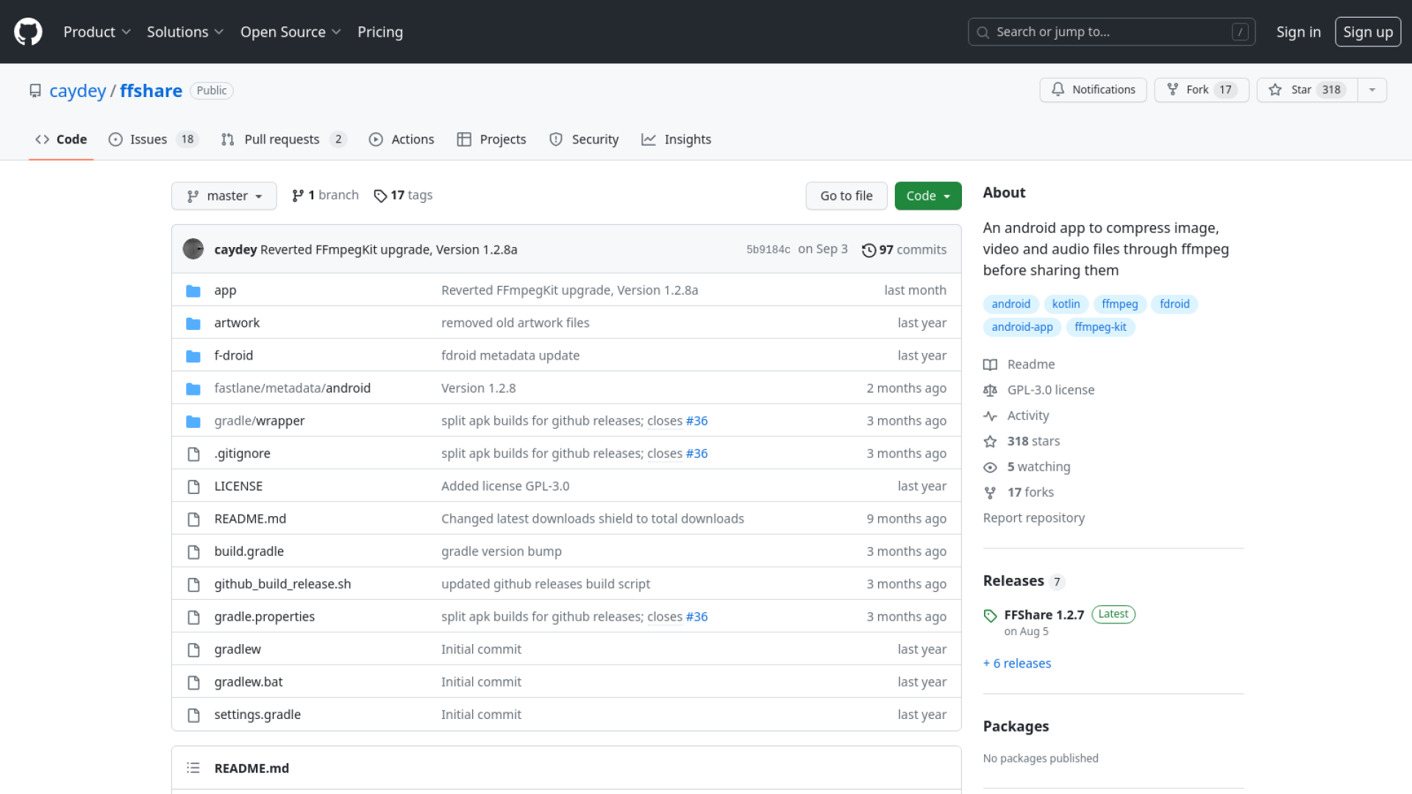Click the tags label icon

[x=380, y=196]
